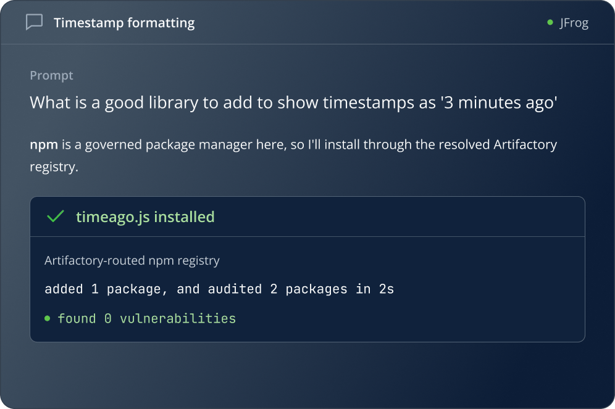Viewport: 615px width, 409px height.
Task: Click the 'JFrog' label in the header
Action: pos(574,23)
